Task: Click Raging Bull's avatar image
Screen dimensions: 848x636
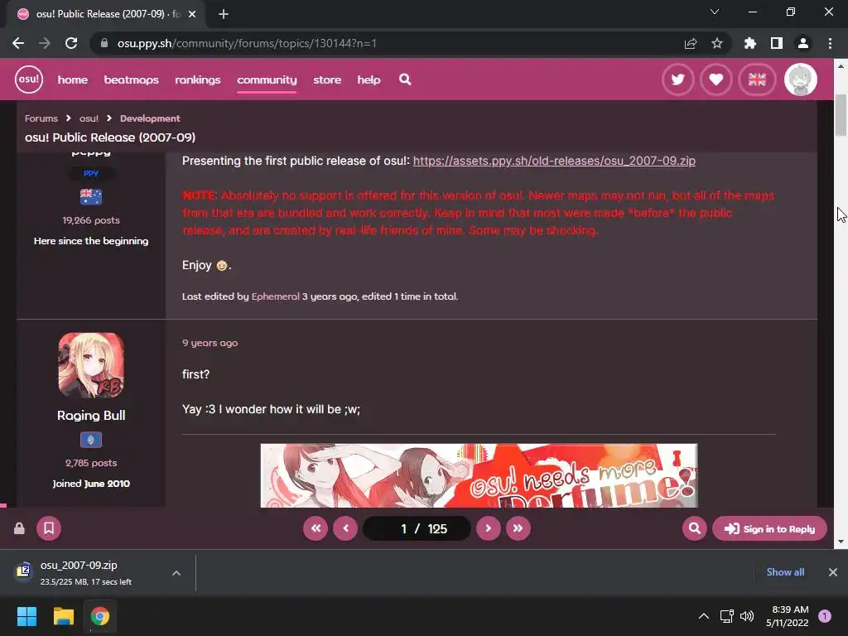Action: 91,365
